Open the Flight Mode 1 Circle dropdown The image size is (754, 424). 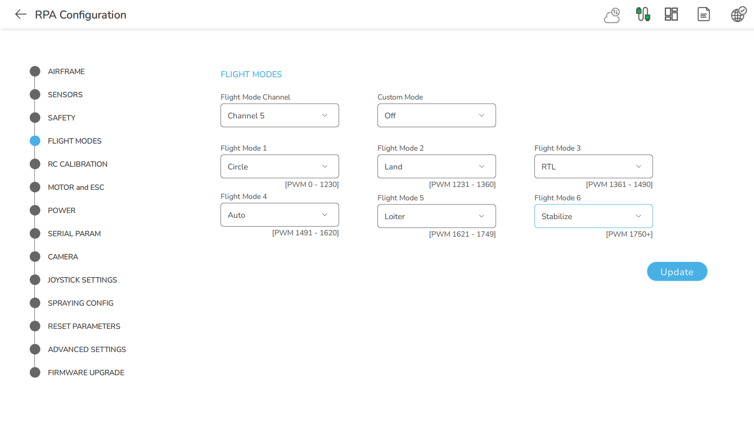click(279, 167)
